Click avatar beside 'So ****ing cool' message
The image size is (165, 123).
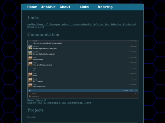point(31,80)
